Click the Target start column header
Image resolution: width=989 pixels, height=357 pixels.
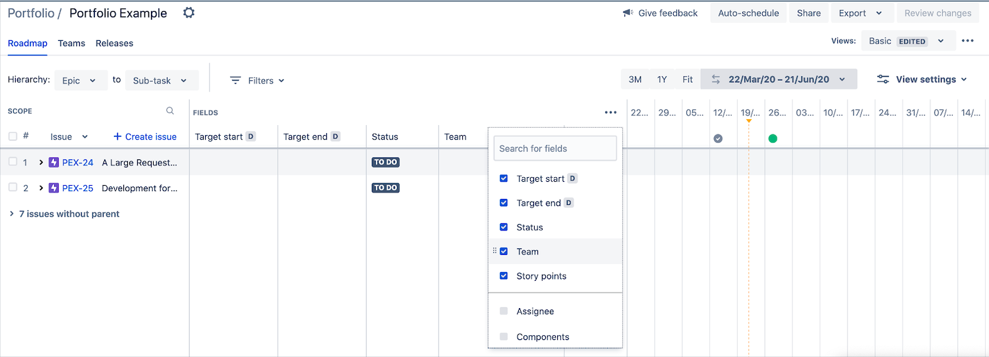[x=225, y=136]
